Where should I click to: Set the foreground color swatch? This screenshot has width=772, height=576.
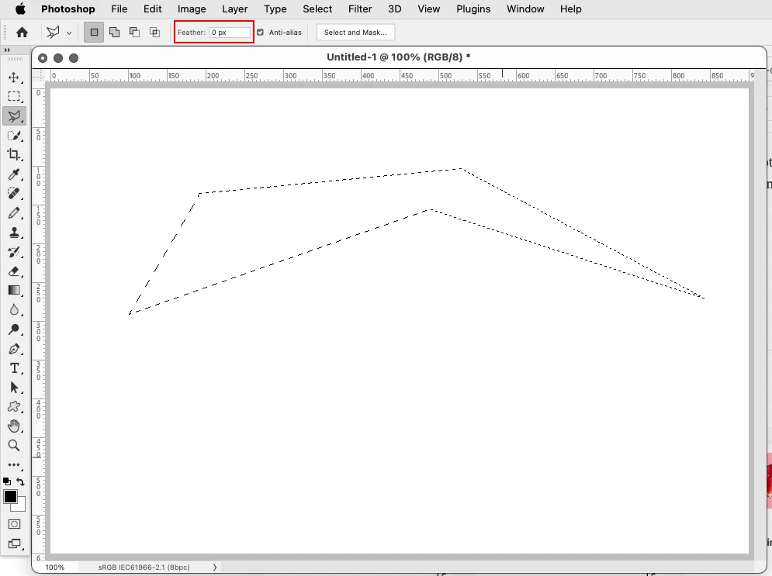coord(10,497)
